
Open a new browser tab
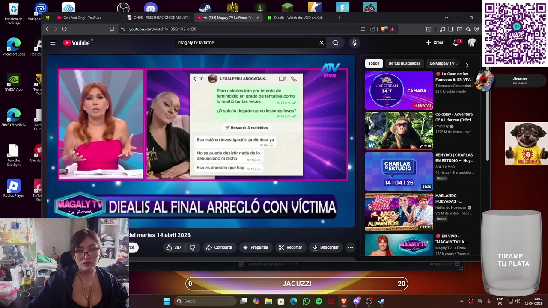pyautogui.click(x=339, y=18)
